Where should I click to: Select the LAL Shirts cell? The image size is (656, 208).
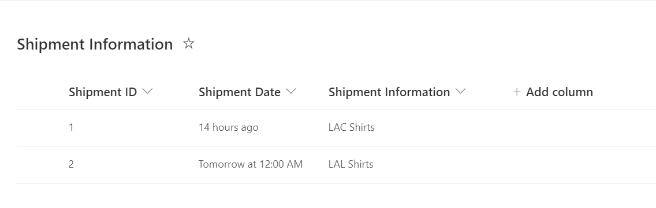point(351,164)
